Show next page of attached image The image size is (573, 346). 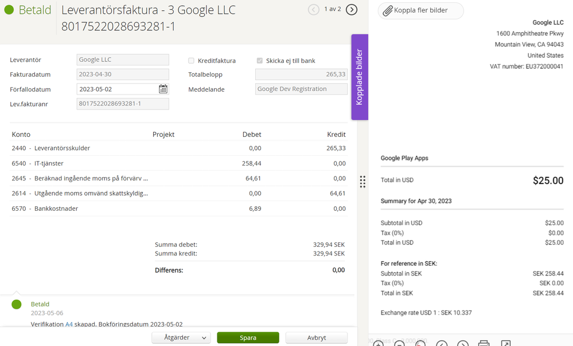click(462, 344)
